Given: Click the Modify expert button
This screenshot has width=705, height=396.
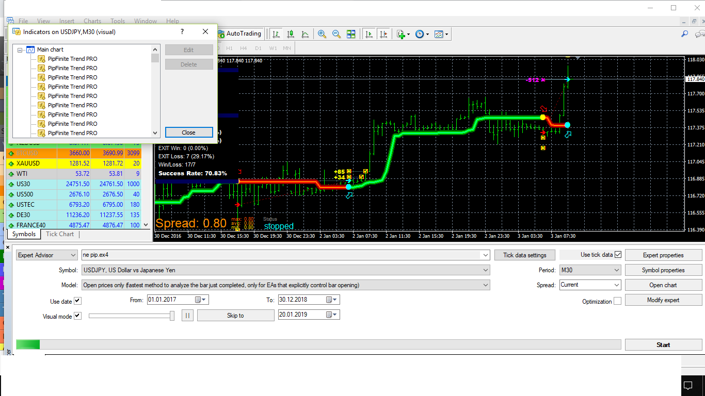Looking at the screenshot, I should [x=663, y=300].
